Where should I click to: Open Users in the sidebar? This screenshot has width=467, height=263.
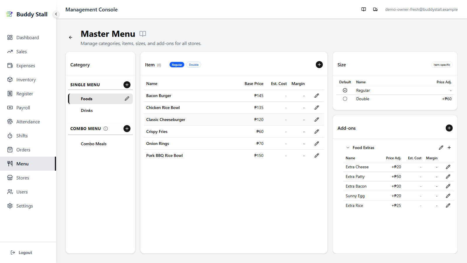[x=28, y=192]
